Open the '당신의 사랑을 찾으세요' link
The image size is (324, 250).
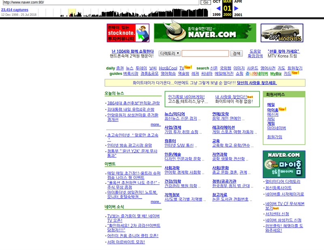pyautogui.click(x=257, y=83)
